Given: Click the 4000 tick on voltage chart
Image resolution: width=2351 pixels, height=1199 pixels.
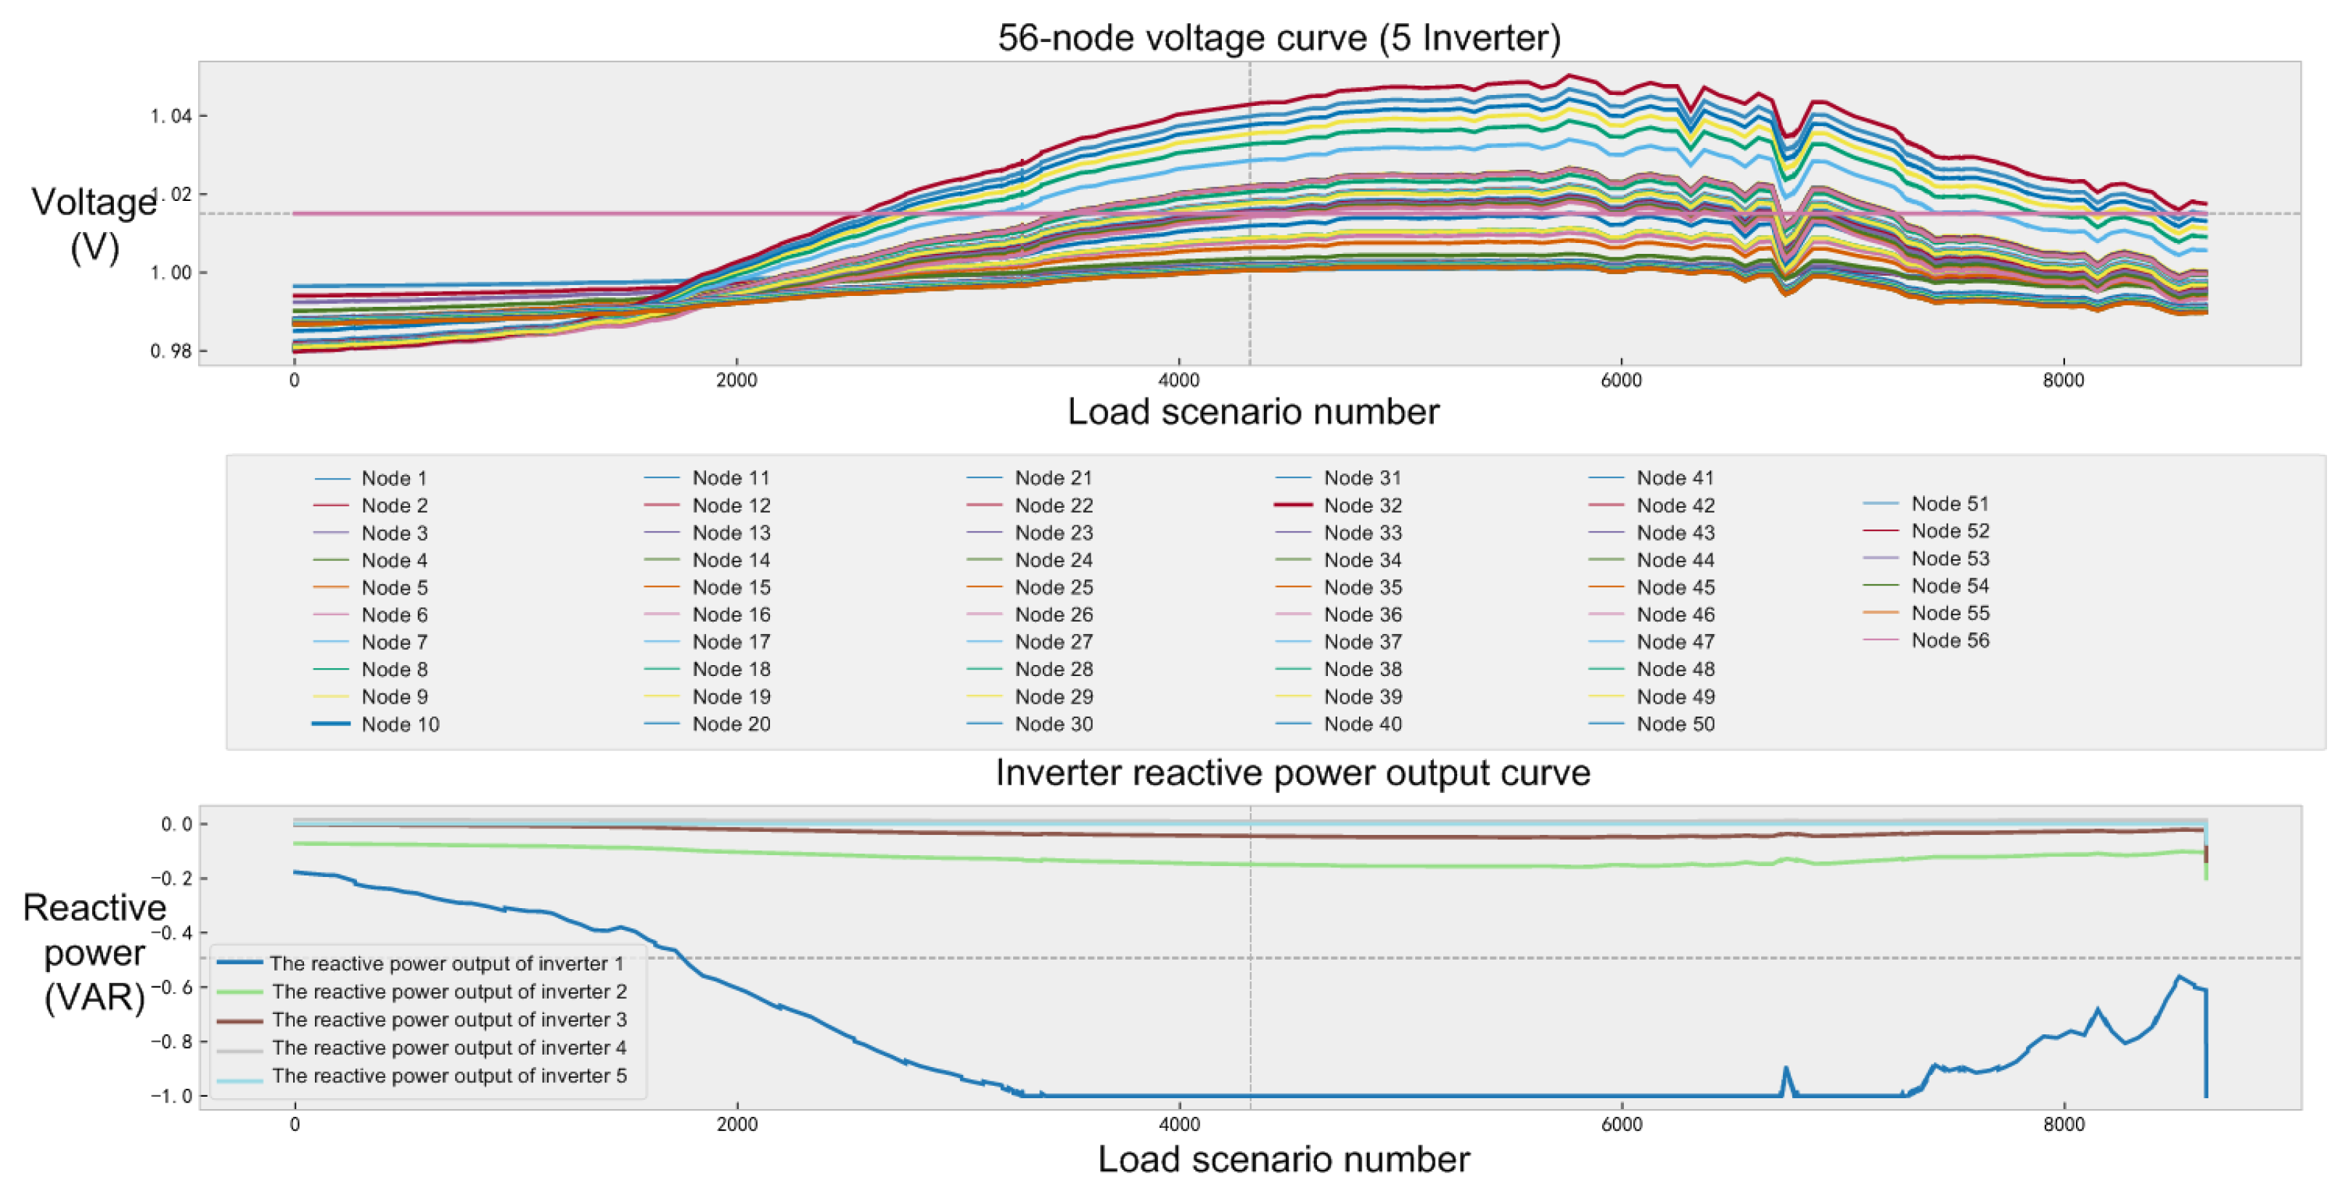Looking at the screenshot, I should point(1178,381).
